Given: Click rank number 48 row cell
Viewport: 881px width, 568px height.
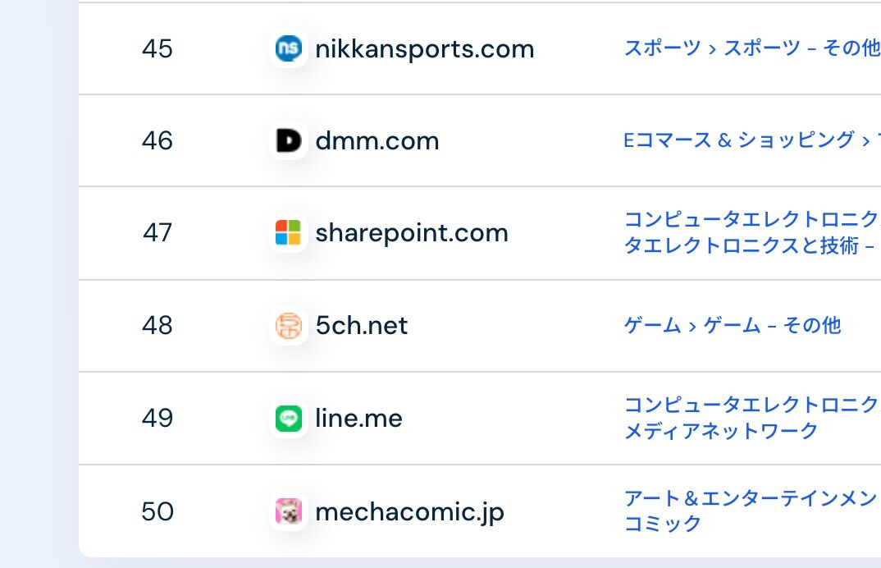Looking at the screenshot, I should tap(157, 326).
